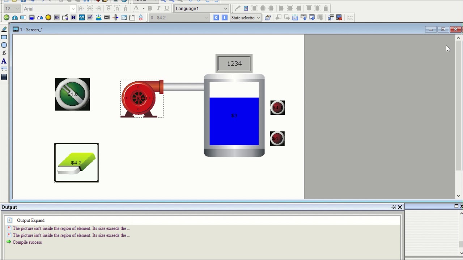Screen dimensions: 463x260
Task: Click the canvas vertical scrollbar down arrow
Action: tap(458, 196)
